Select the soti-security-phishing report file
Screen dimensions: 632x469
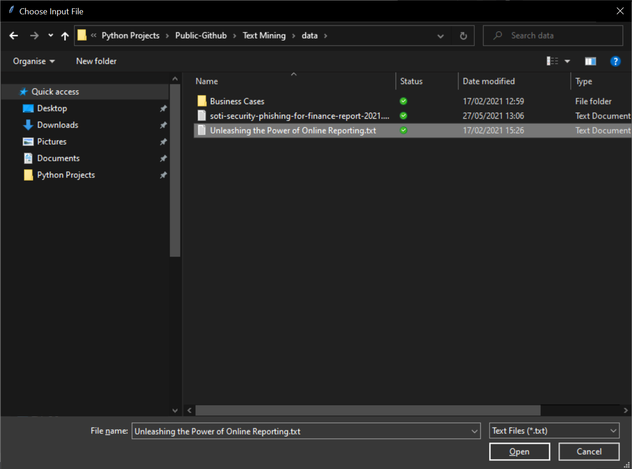(299, 116)
